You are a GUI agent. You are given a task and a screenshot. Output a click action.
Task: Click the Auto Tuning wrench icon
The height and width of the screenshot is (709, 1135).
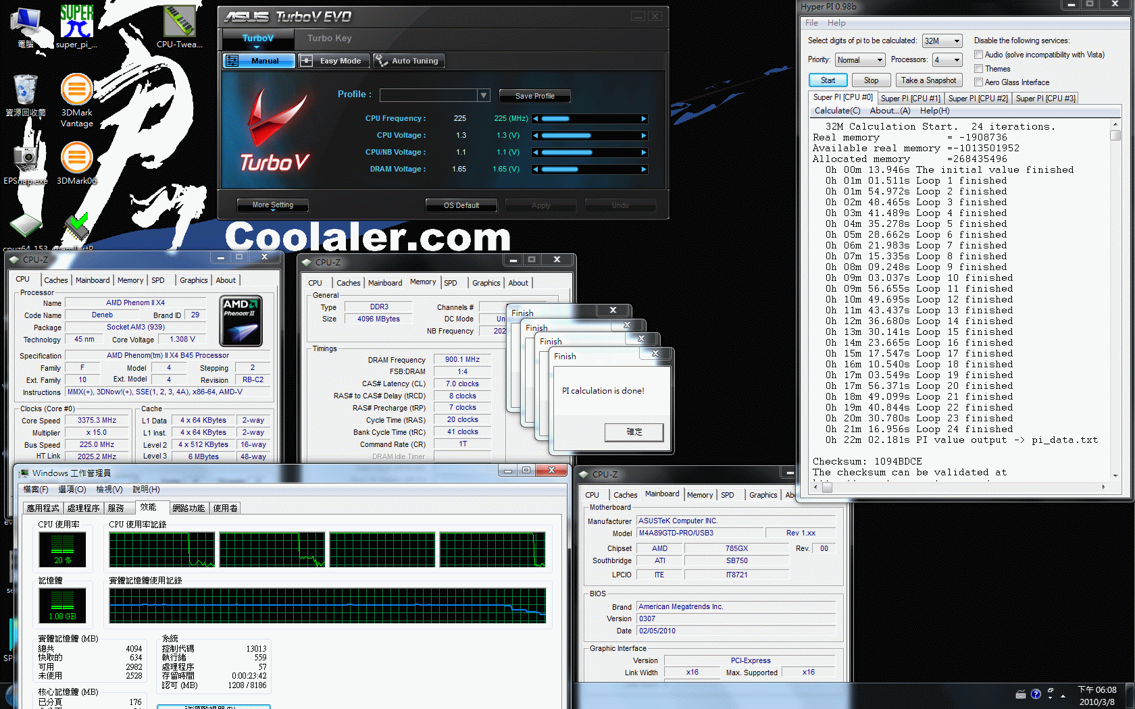pos(381,60)
